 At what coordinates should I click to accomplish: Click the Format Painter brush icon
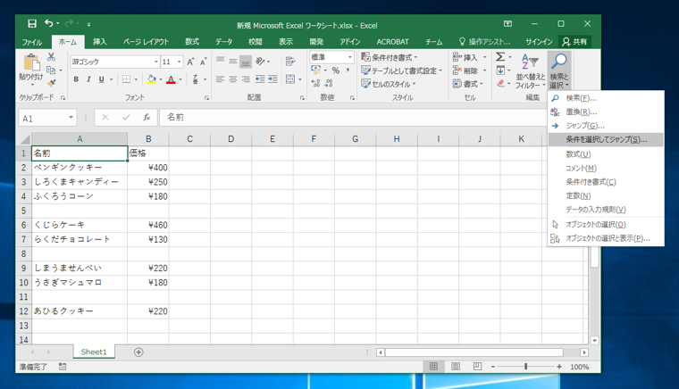coord(51,83)
